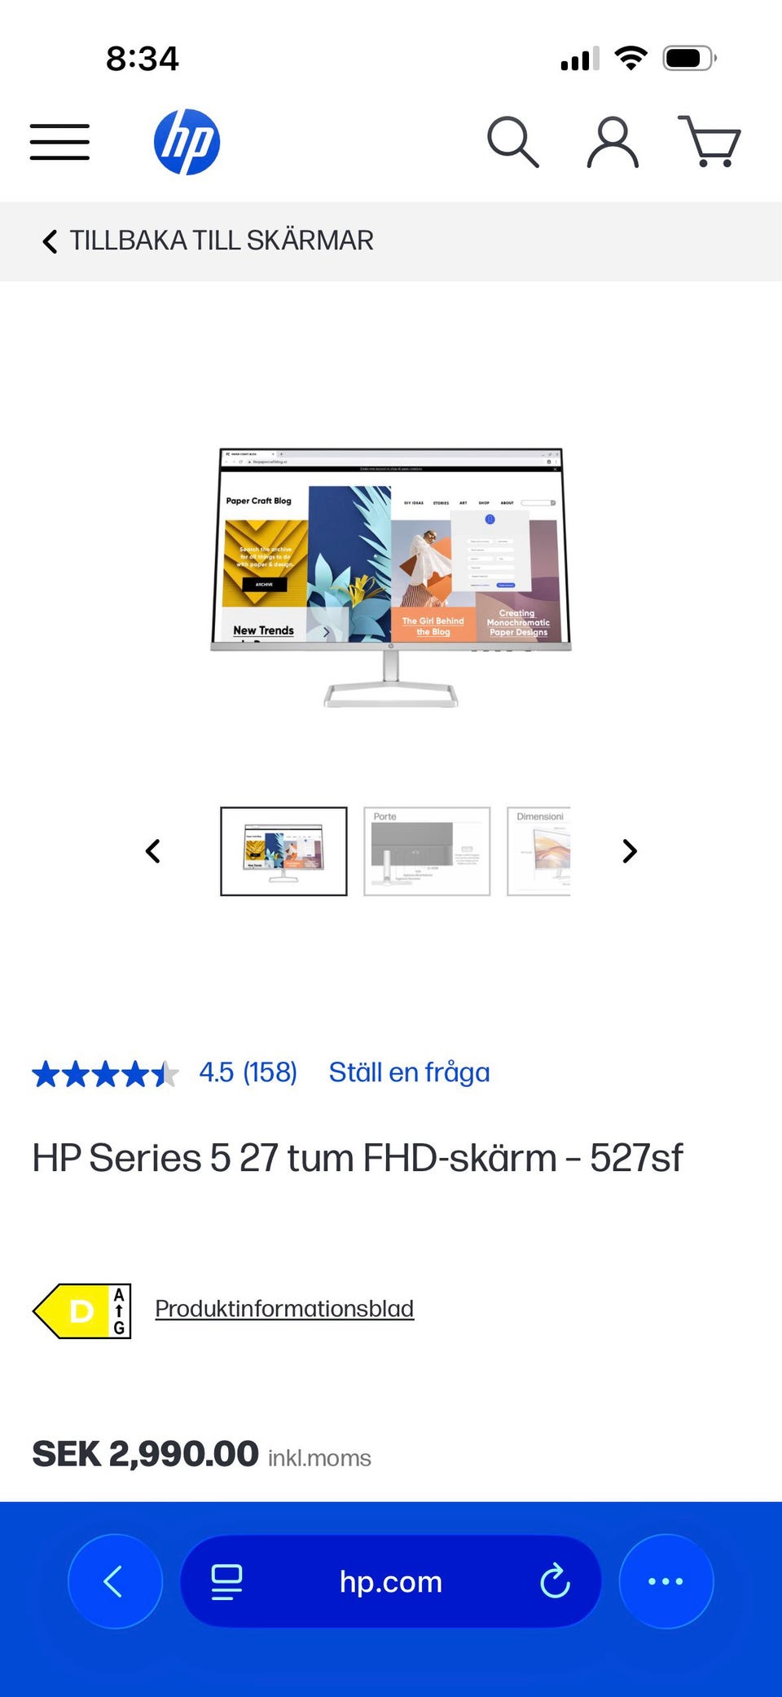Click the star rating icons
The height and width of the screenshot is (1697, 782).
point(105,1074)
